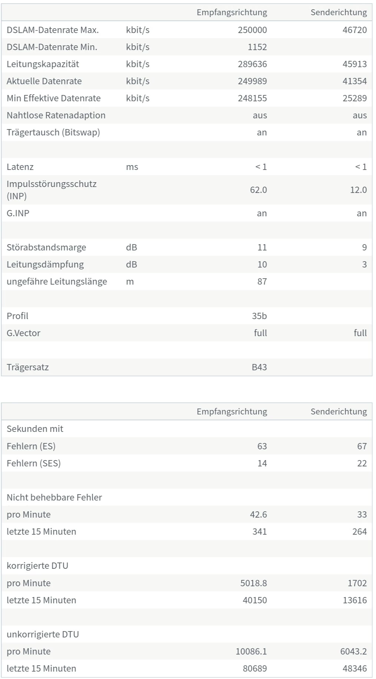Viewport: 376px width, 679px height.
Task: Click the Trägersatz value B43
Action: [259, 367]
